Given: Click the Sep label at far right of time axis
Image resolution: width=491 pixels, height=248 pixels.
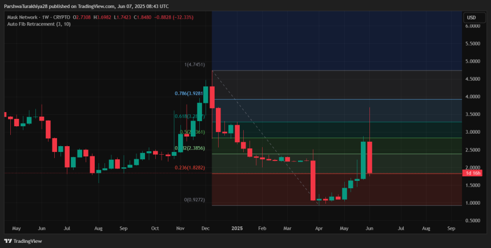Looking at the screenshot, I should [451, 228].
